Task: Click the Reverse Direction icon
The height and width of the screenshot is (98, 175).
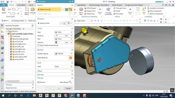Action: [x=61, y=23]
